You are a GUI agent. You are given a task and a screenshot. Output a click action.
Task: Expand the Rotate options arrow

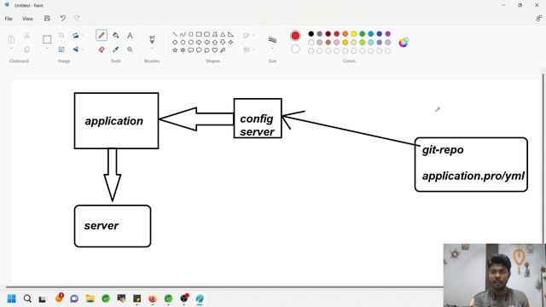[x=83, y=35]
